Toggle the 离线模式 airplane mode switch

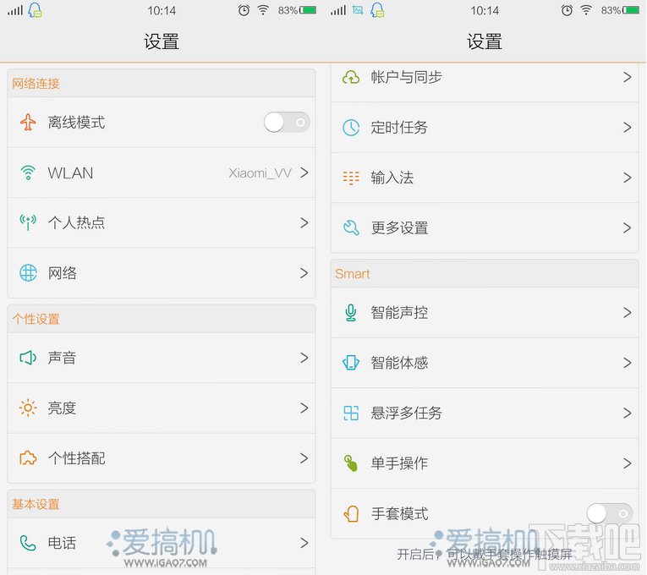288,122
